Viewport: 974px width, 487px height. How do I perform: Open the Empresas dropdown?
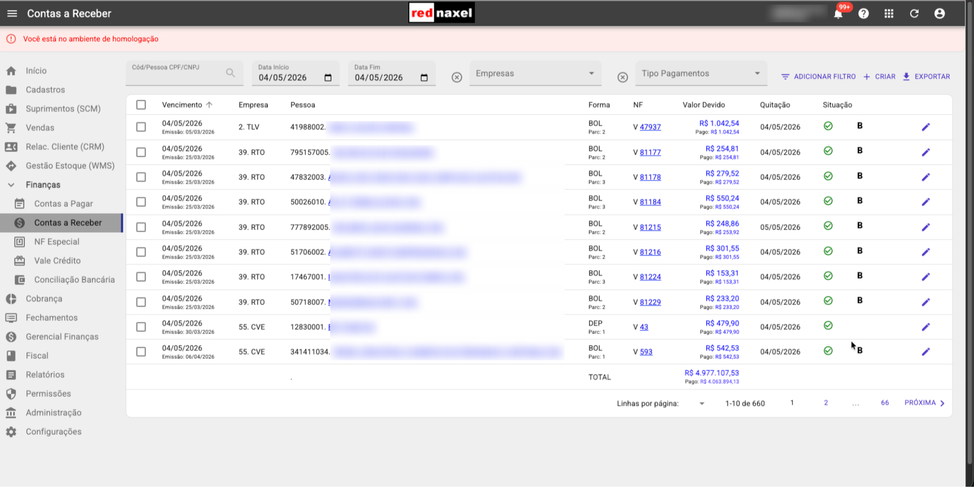(x=535, y=73)
